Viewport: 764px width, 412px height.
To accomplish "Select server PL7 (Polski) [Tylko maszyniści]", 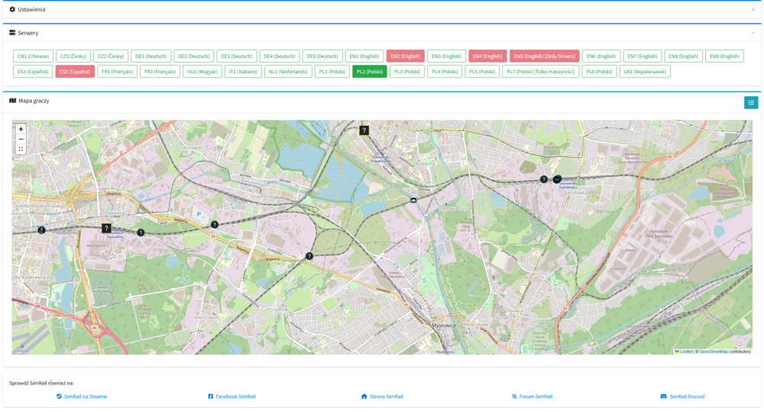I will (540, 72).
